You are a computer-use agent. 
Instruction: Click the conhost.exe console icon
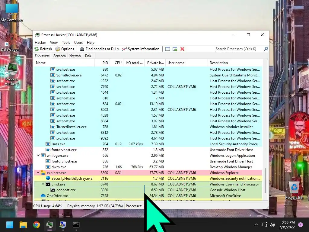click(x=53, y=190)
